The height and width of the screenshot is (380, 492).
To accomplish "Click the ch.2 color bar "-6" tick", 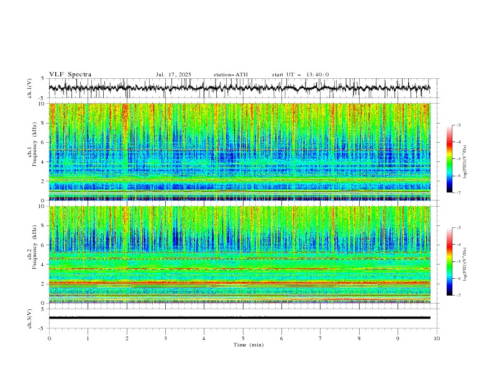I will pyautogui.click(x=458, y=278).
